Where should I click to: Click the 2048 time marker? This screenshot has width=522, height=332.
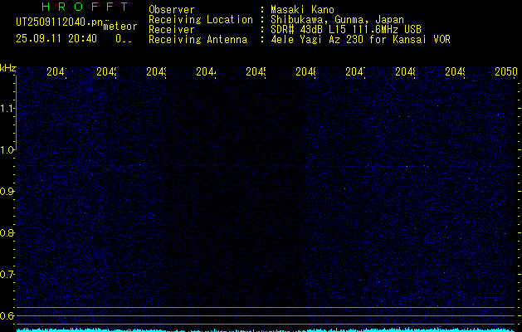[405, 71]
